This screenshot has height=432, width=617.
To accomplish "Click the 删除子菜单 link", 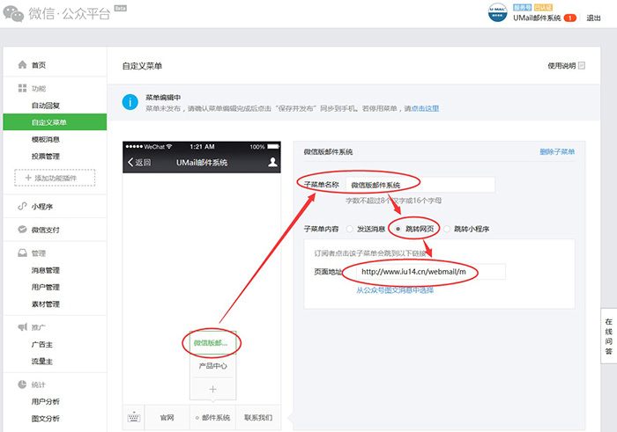I will click(557, 152).
